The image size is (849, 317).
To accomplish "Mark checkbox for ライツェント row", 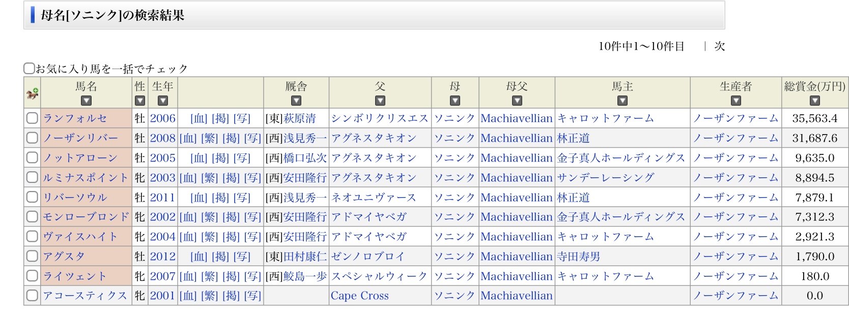I will pyautogui.click(x=32, y=276).
